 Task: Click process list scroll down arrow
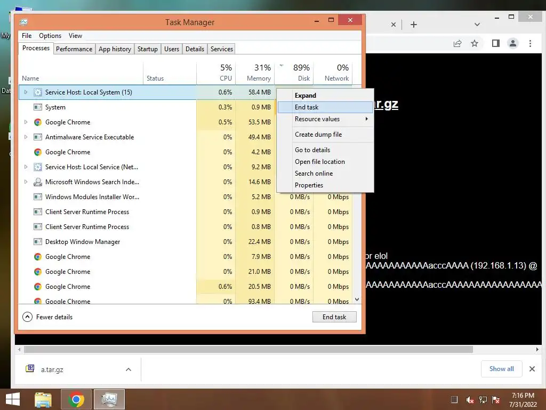[x=357, y=299]
